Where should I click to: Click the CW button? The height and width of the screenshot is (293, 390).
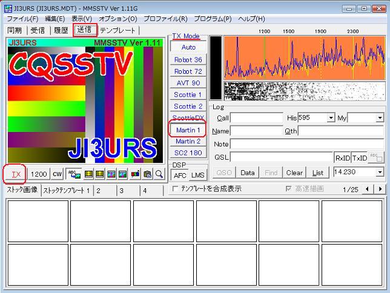pyautogui.click(x=57, y=174)
